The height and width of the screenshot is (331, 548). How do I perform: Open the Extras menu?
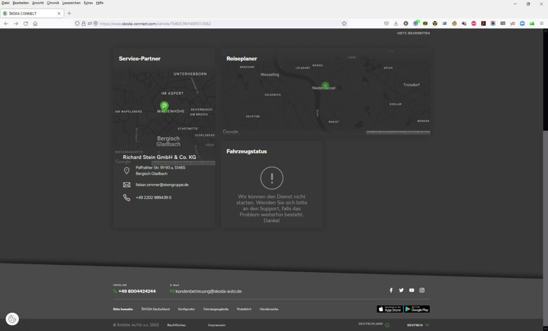pos(88,3)
